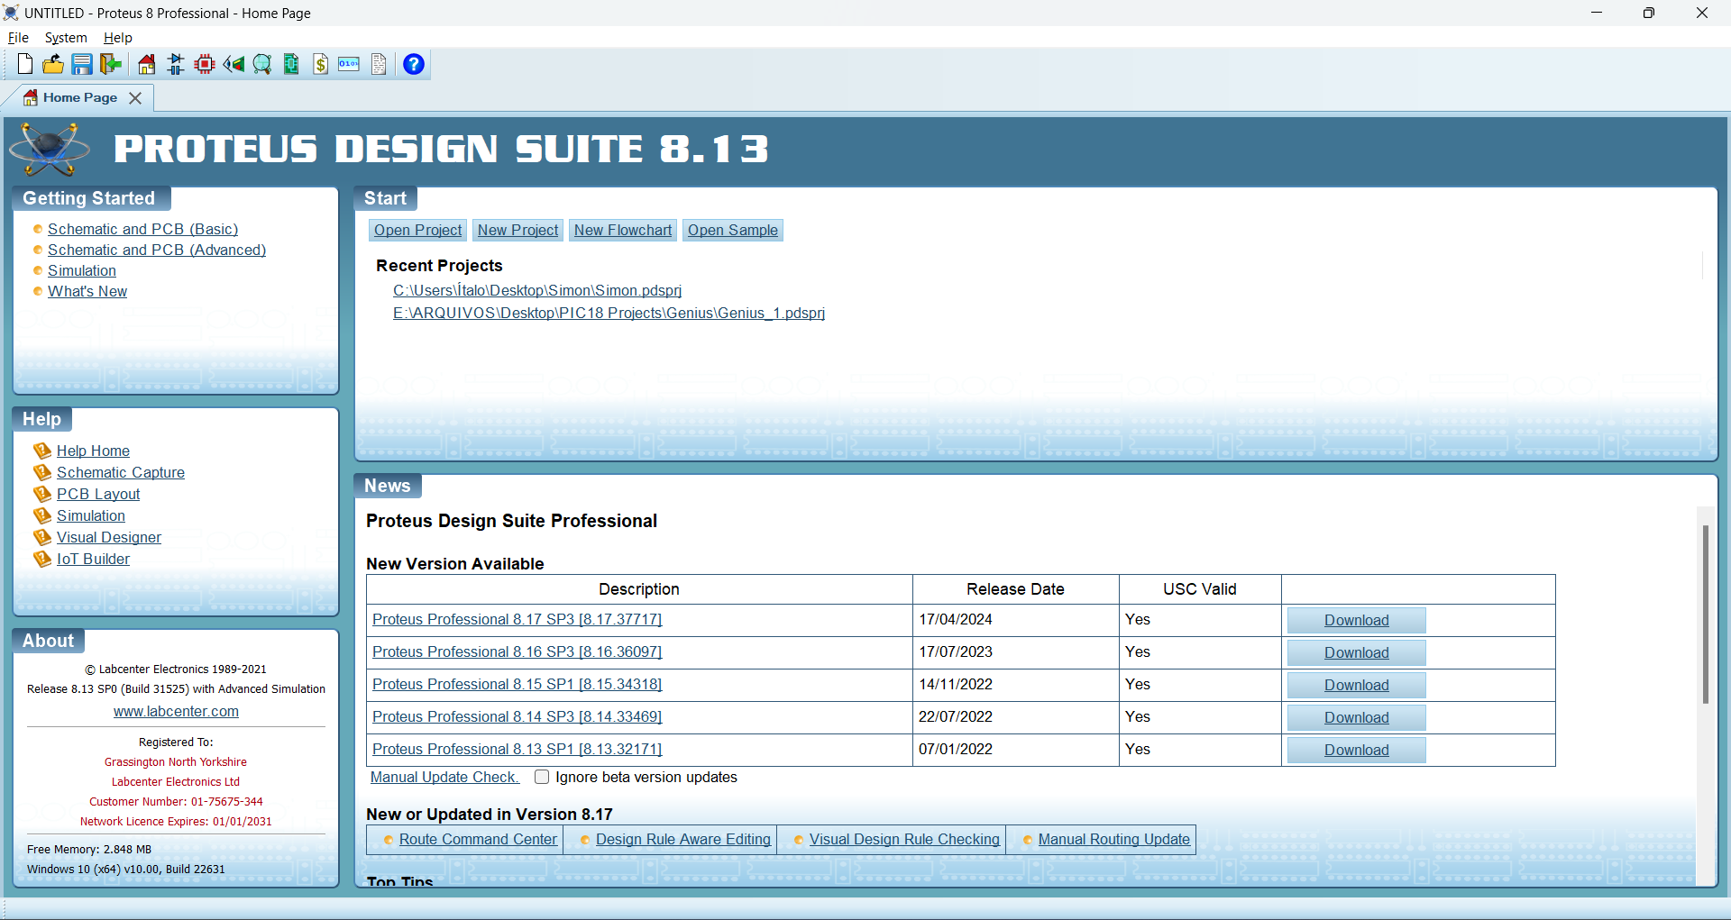1731x920 pixels.
Task: Click the News panel vertical scrollbar
Action: (x=1705, y=613)
